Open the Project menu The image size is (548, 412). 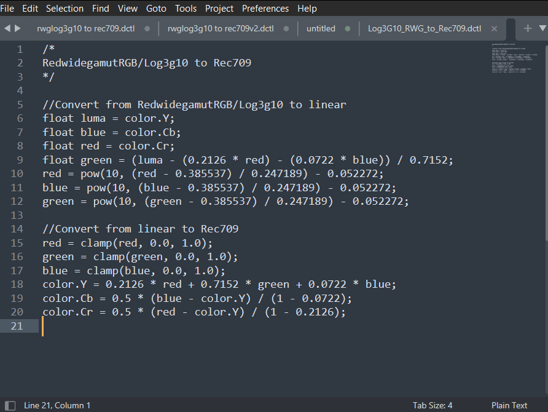pyautogui.click(x=219, y=9)
